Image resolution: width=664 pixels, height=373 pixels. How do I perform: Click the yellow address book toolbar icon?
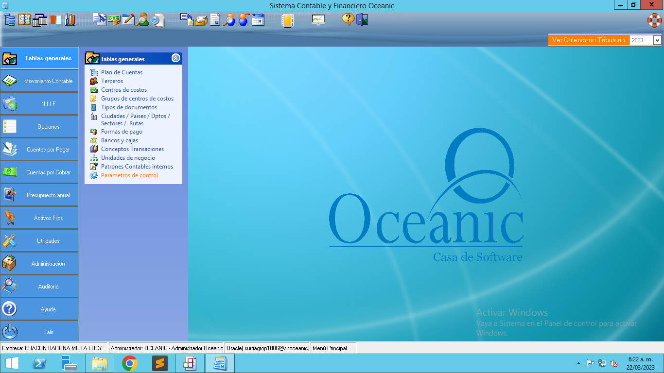(288, 20)
